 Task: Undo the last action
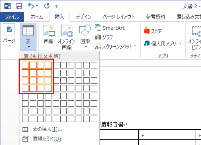31,6
